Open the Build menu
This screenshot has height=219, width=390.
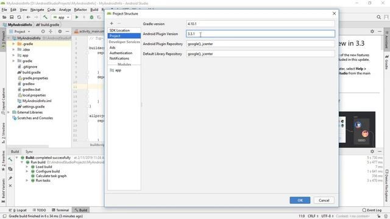pyautogui.click(x=94, y=10)
